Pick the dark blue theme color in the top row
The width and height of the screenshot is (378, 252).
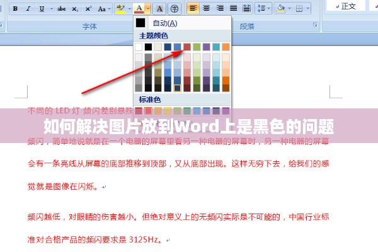point(168,47)
